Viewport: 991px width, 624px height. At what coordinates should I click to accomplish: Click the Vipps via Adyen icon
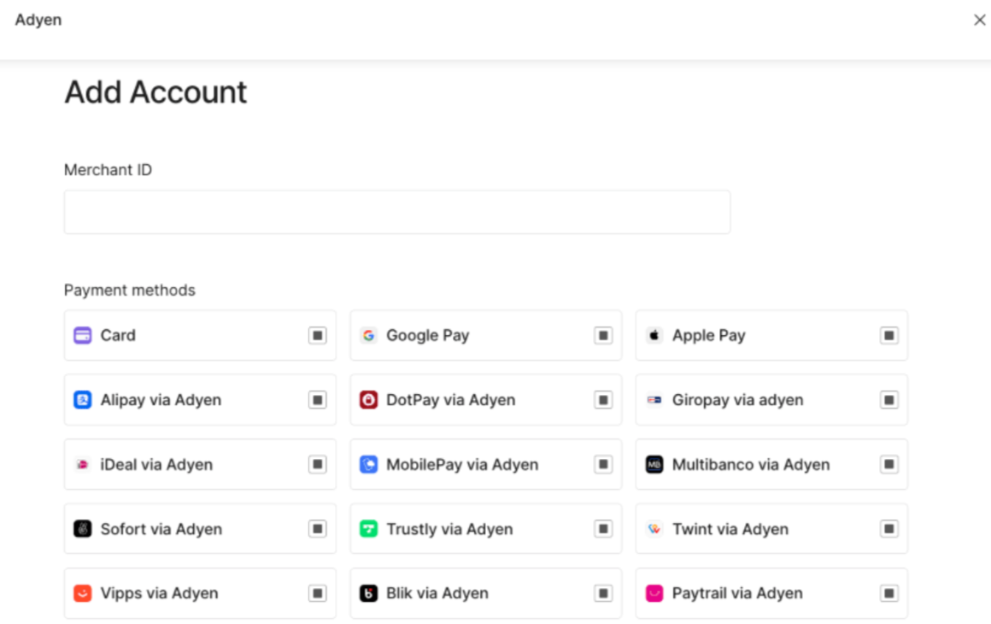(82, 593)
